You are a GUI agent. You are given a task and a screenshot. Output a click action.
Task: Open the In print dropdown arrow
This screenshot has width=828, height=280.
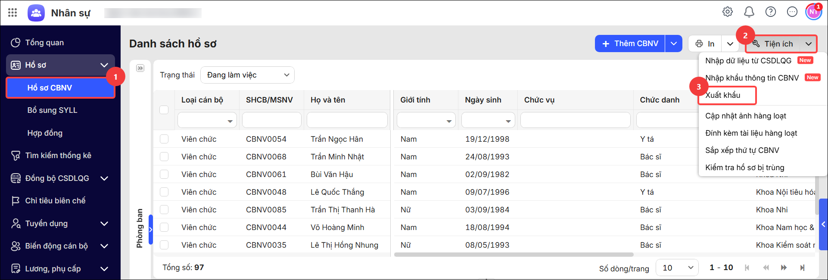730,44
